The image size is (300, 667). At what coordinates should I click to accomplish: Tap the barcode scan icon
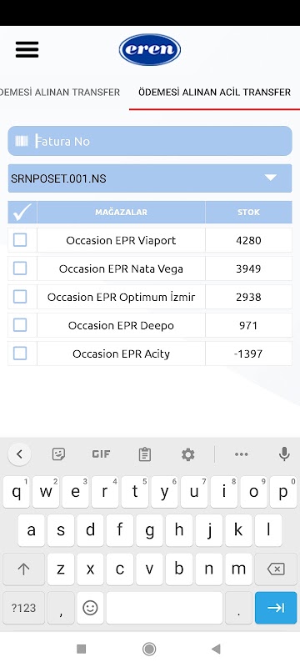tap(22, 141)
